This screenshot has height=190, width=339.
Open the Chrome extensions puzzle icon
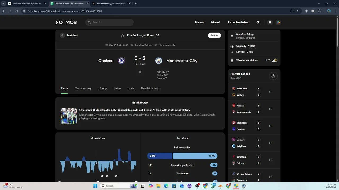coord(319,11)
